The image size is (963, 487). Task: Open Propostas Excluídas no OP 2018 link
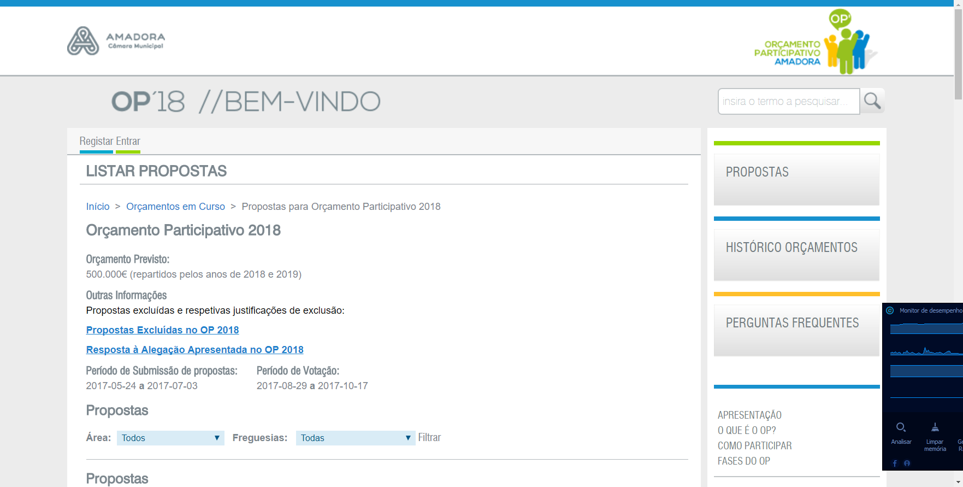click(x=162, y=330)
